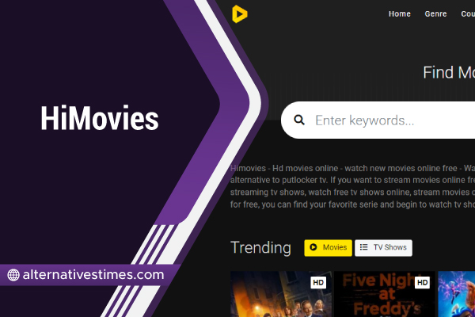Switch to the TV Shows trending tab
The height and width of the screenshot is (317, 475).
(x=383, y=248)
